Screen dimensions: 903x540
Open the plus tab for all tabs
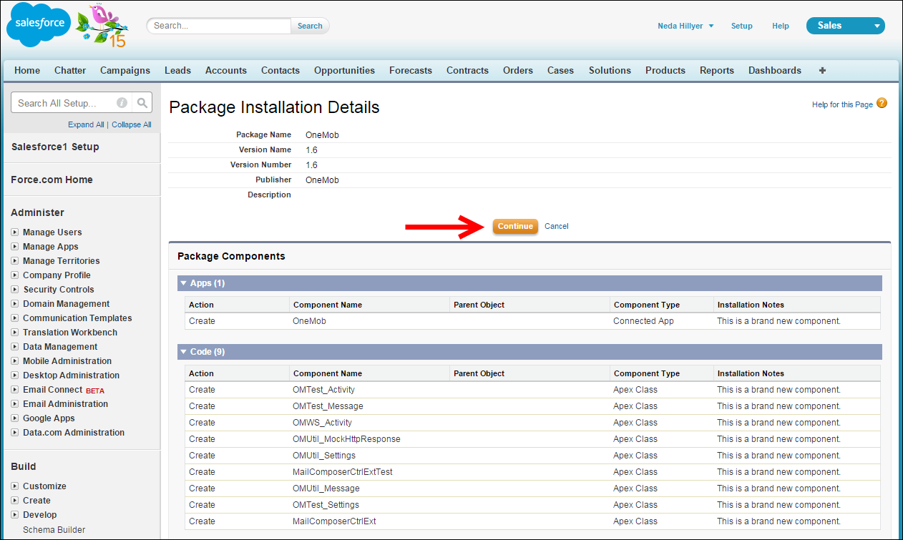click(x=822, y=70)
